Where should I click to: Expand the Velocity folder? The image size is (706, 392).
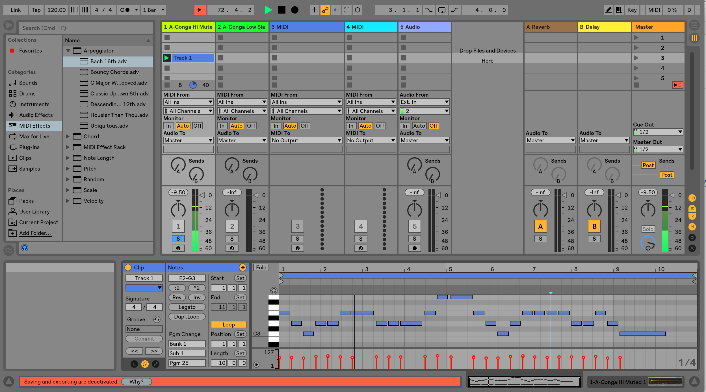tap(68, 201)
